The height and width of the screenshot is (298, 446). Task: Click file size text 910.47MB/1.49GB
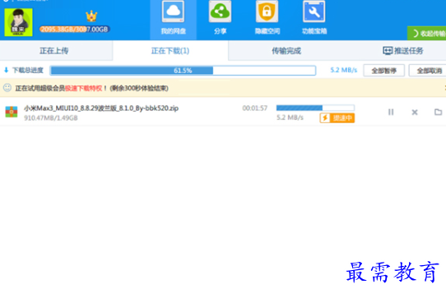51,117
